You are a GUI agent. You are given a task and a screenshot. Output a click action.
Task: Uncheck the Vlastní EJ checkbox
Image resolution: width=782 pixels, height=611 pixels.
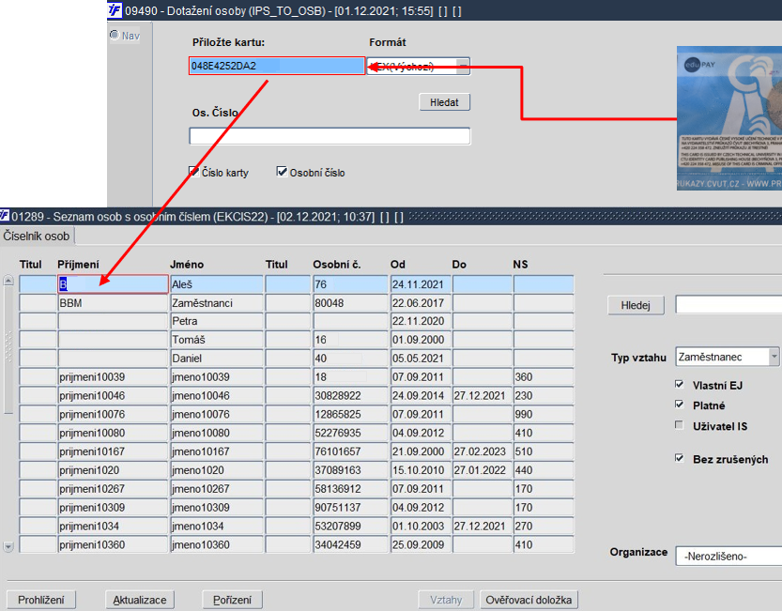point(680,384)
